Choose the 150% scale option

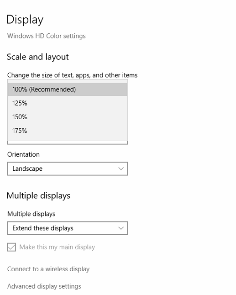click(x=68, y=117)
